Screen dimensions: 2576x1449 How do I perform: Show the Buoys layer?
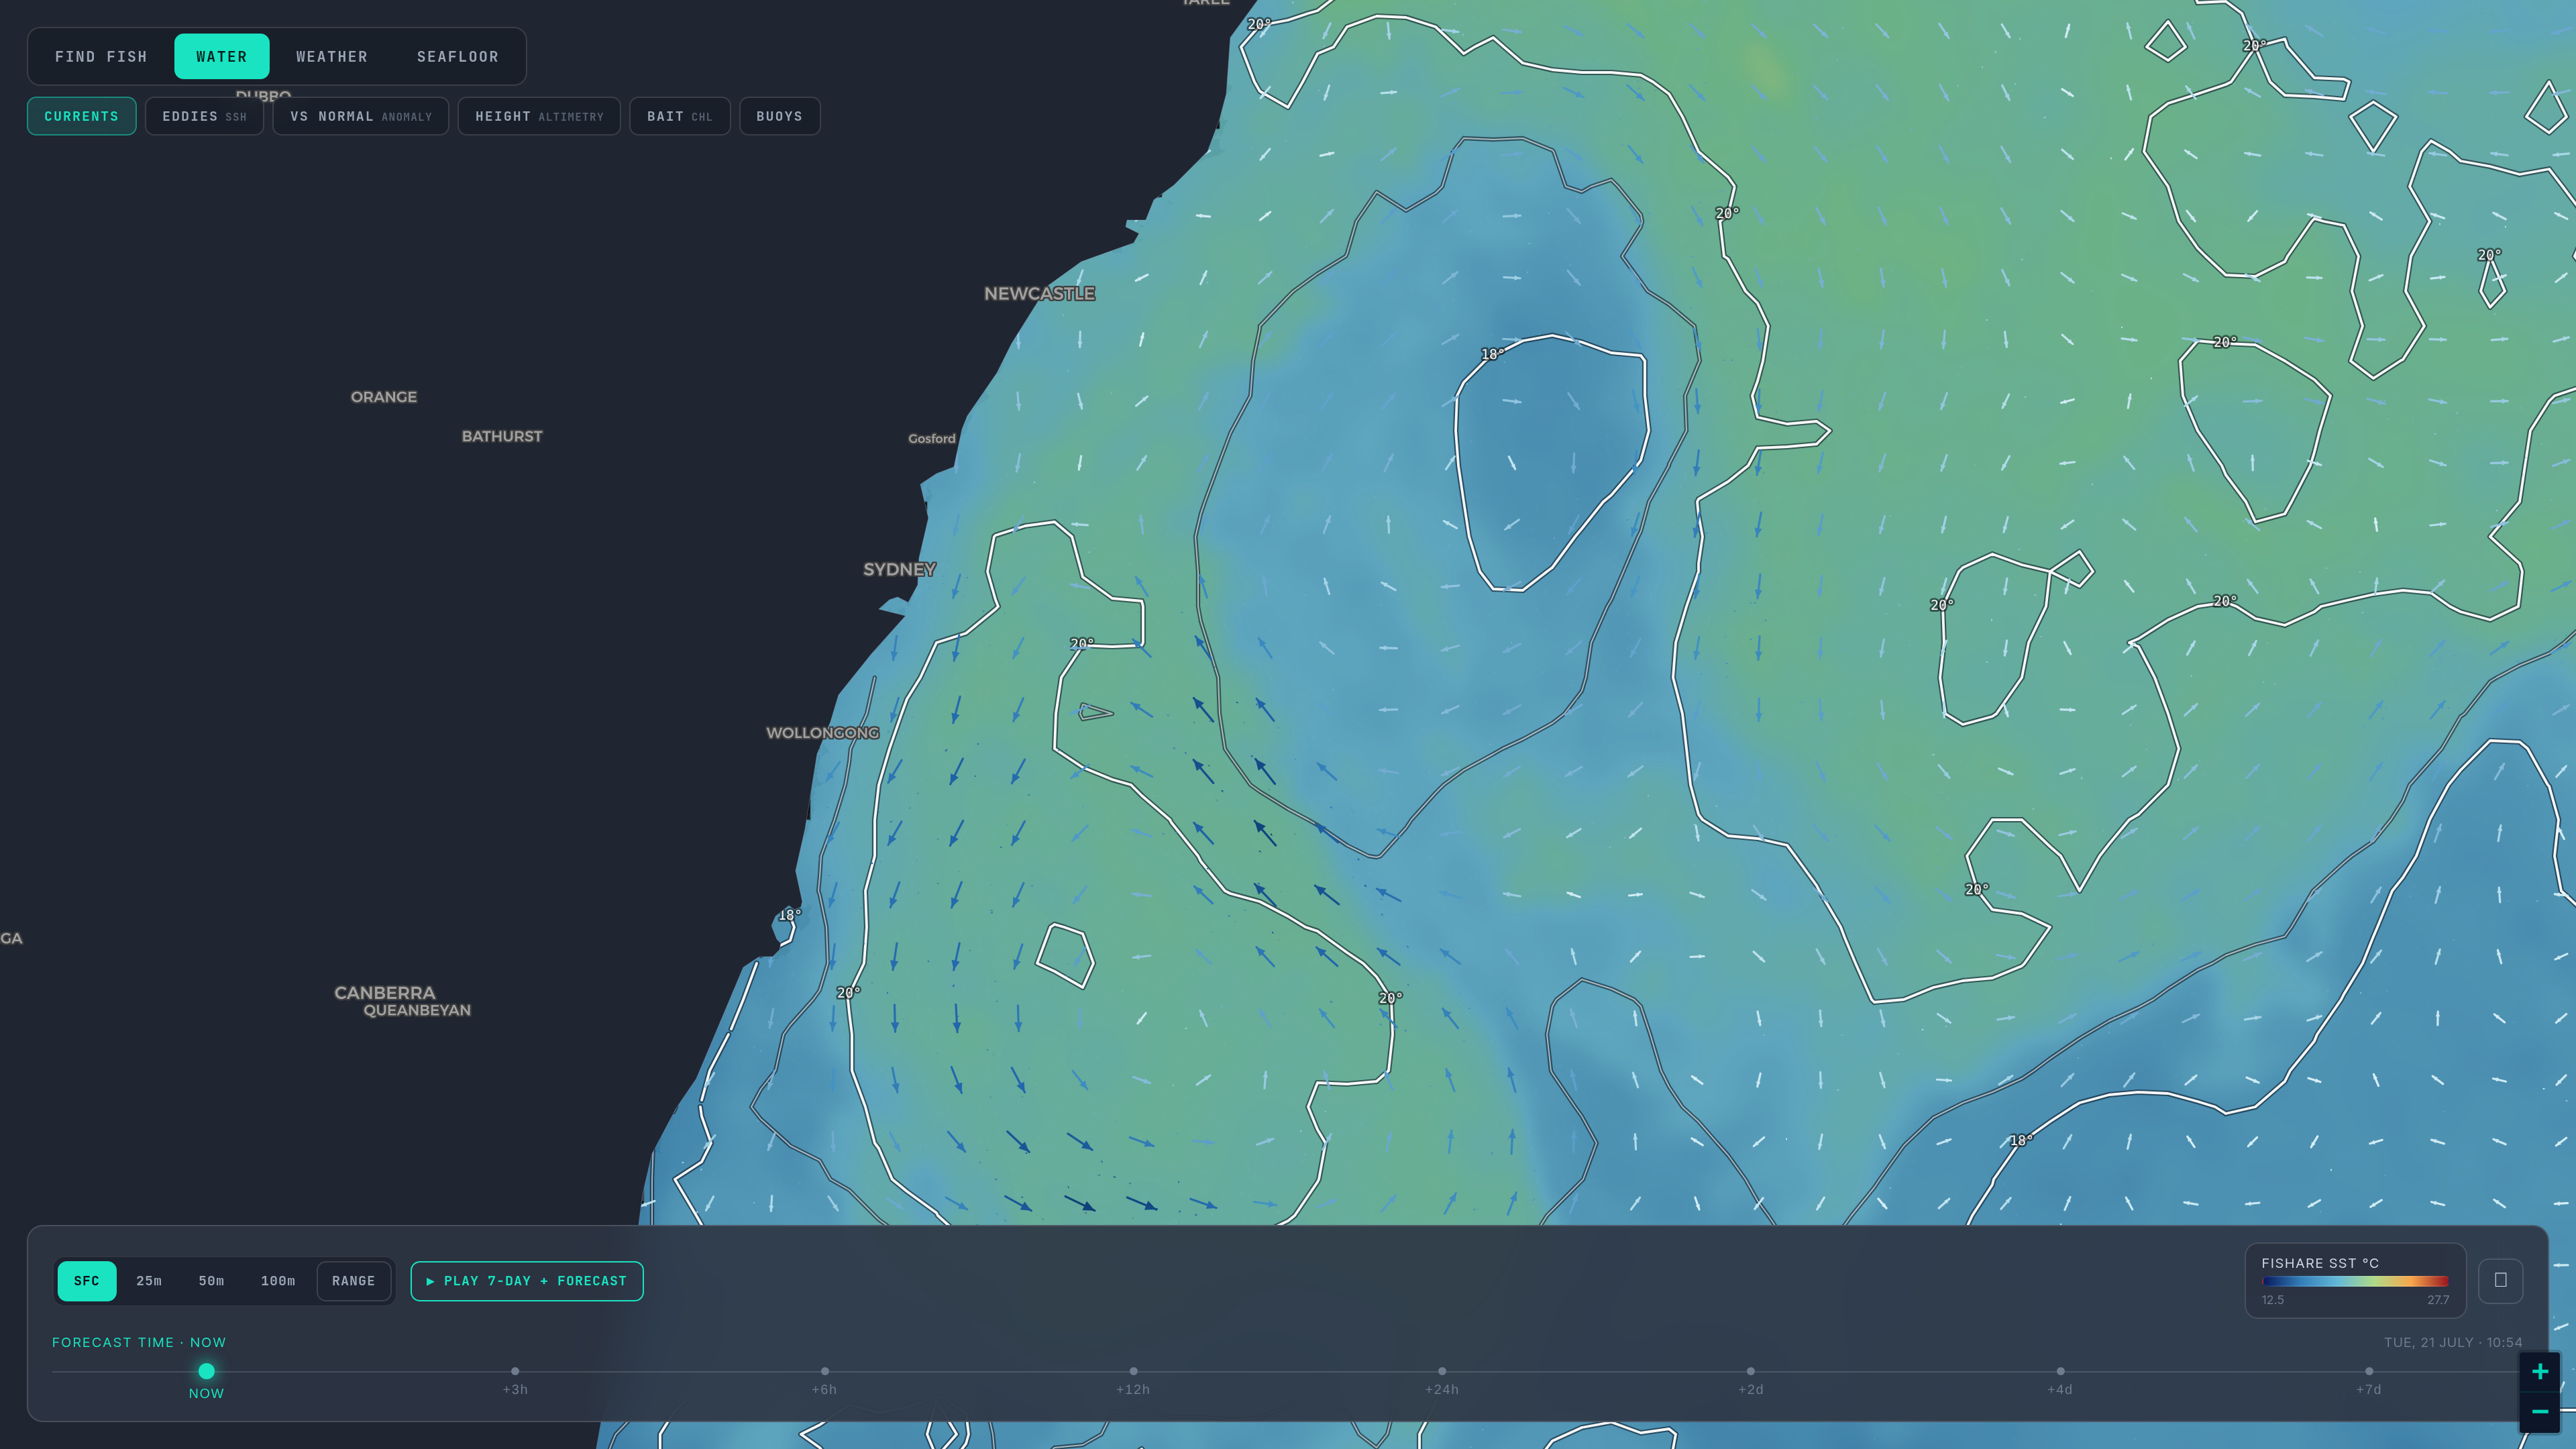click(779, 116)
